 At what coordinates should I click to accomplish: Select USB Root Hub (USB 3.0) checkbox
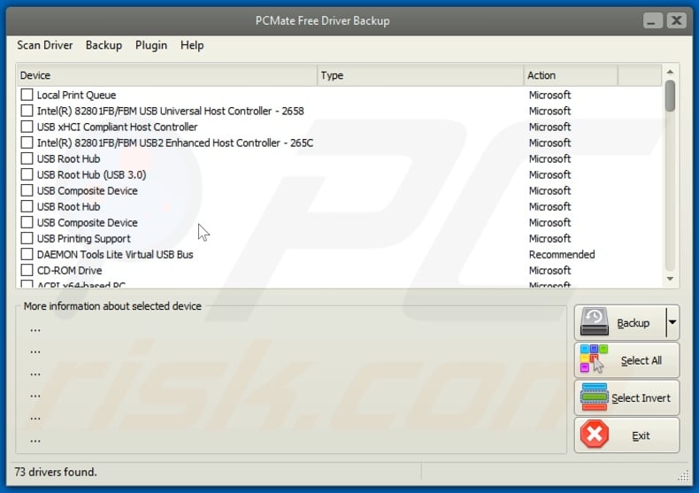27,174
